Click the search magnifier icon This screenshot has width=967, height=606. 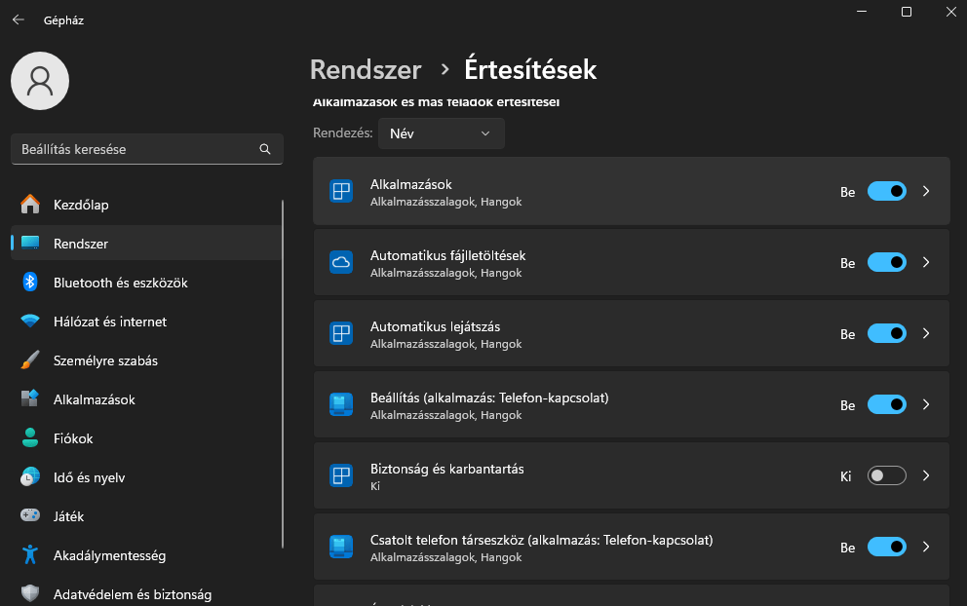[x=265, y=149]
